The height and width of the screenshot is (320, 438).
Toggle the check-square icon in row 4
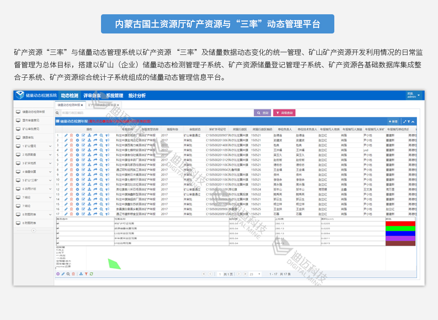(83, 150)
